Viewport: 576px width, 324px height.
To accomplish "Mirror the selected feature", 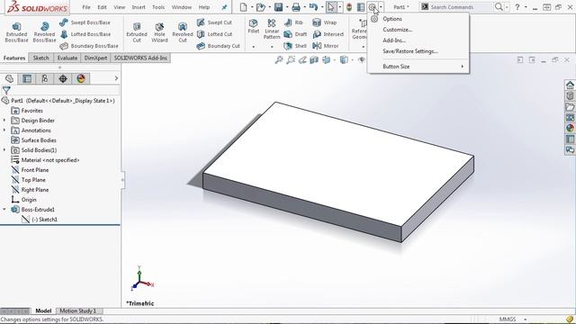I will point(326,46).
